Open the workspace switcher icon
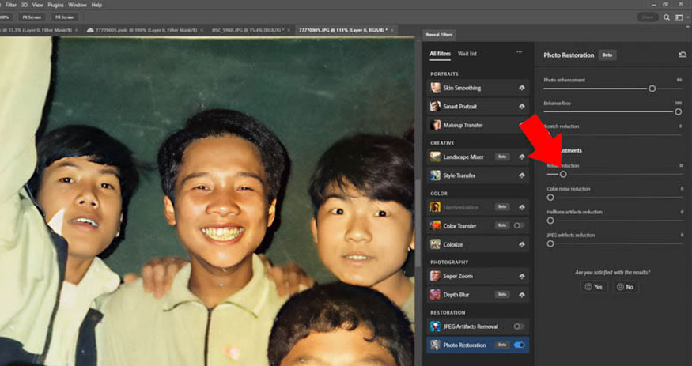The height and width of the screenshot is (366, 692). [679, 17]
